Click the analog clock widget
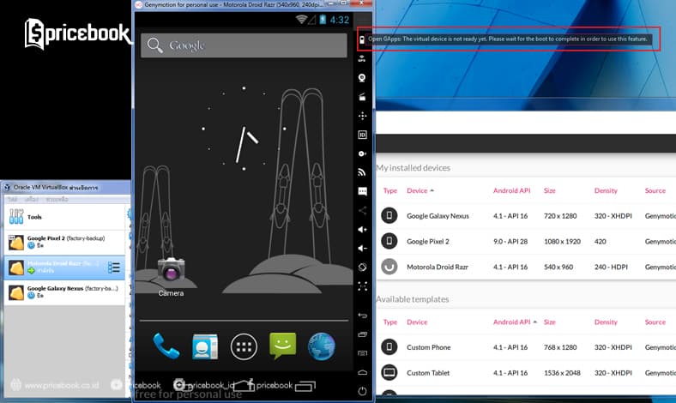Viewport: 676px width, 403px height. click(x=244, y=129)
